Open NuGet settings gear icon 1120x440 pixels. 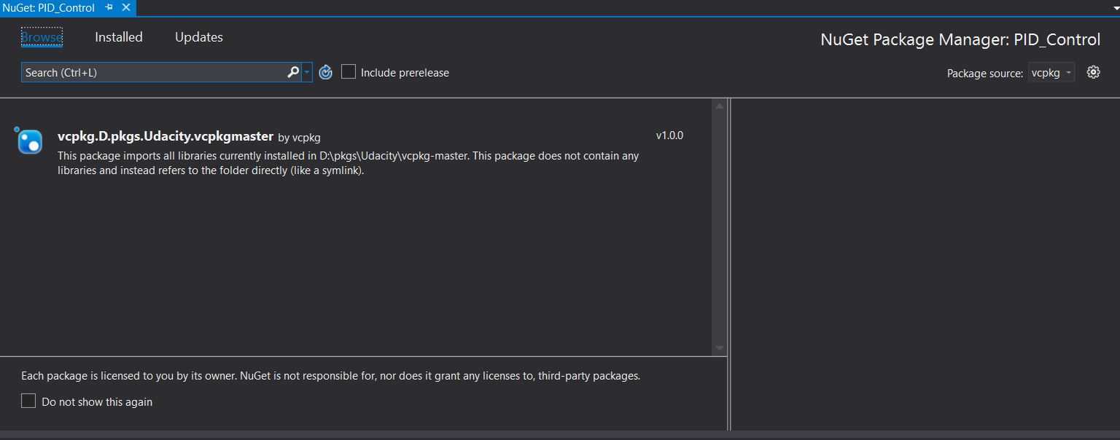coord(1093,72)
